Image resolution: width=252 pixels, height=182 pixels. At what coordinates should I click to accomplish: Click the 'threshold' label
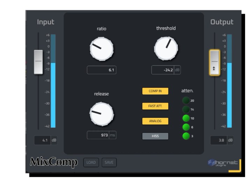[166, 28]
